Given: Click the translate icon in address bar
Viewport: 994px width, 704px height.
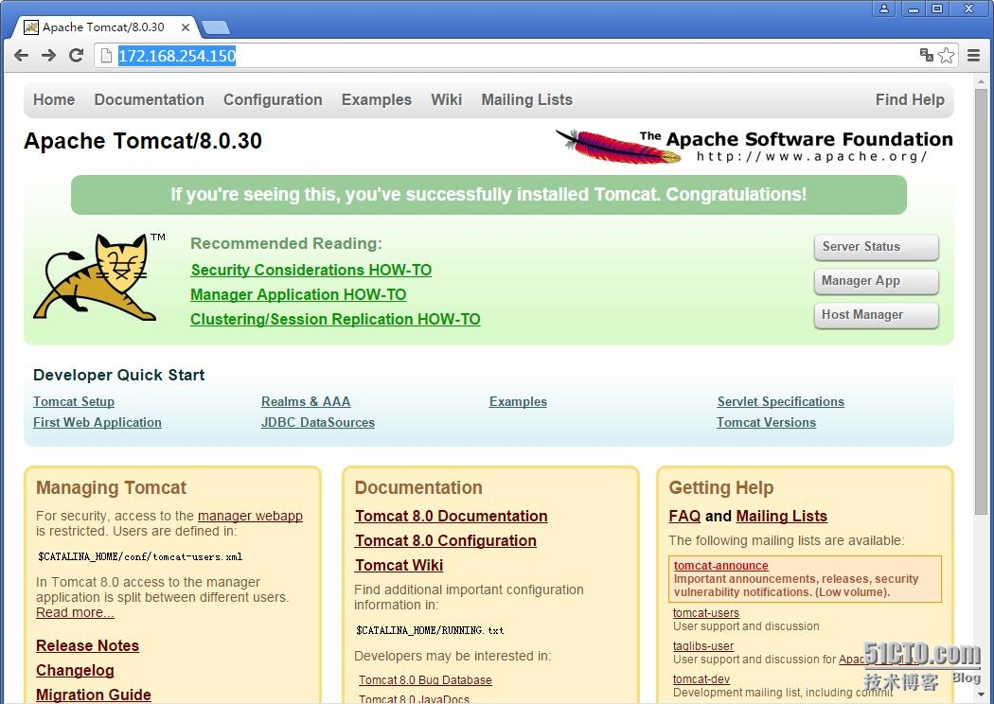Looking at the screenshot, I should [x=926, y=55].
